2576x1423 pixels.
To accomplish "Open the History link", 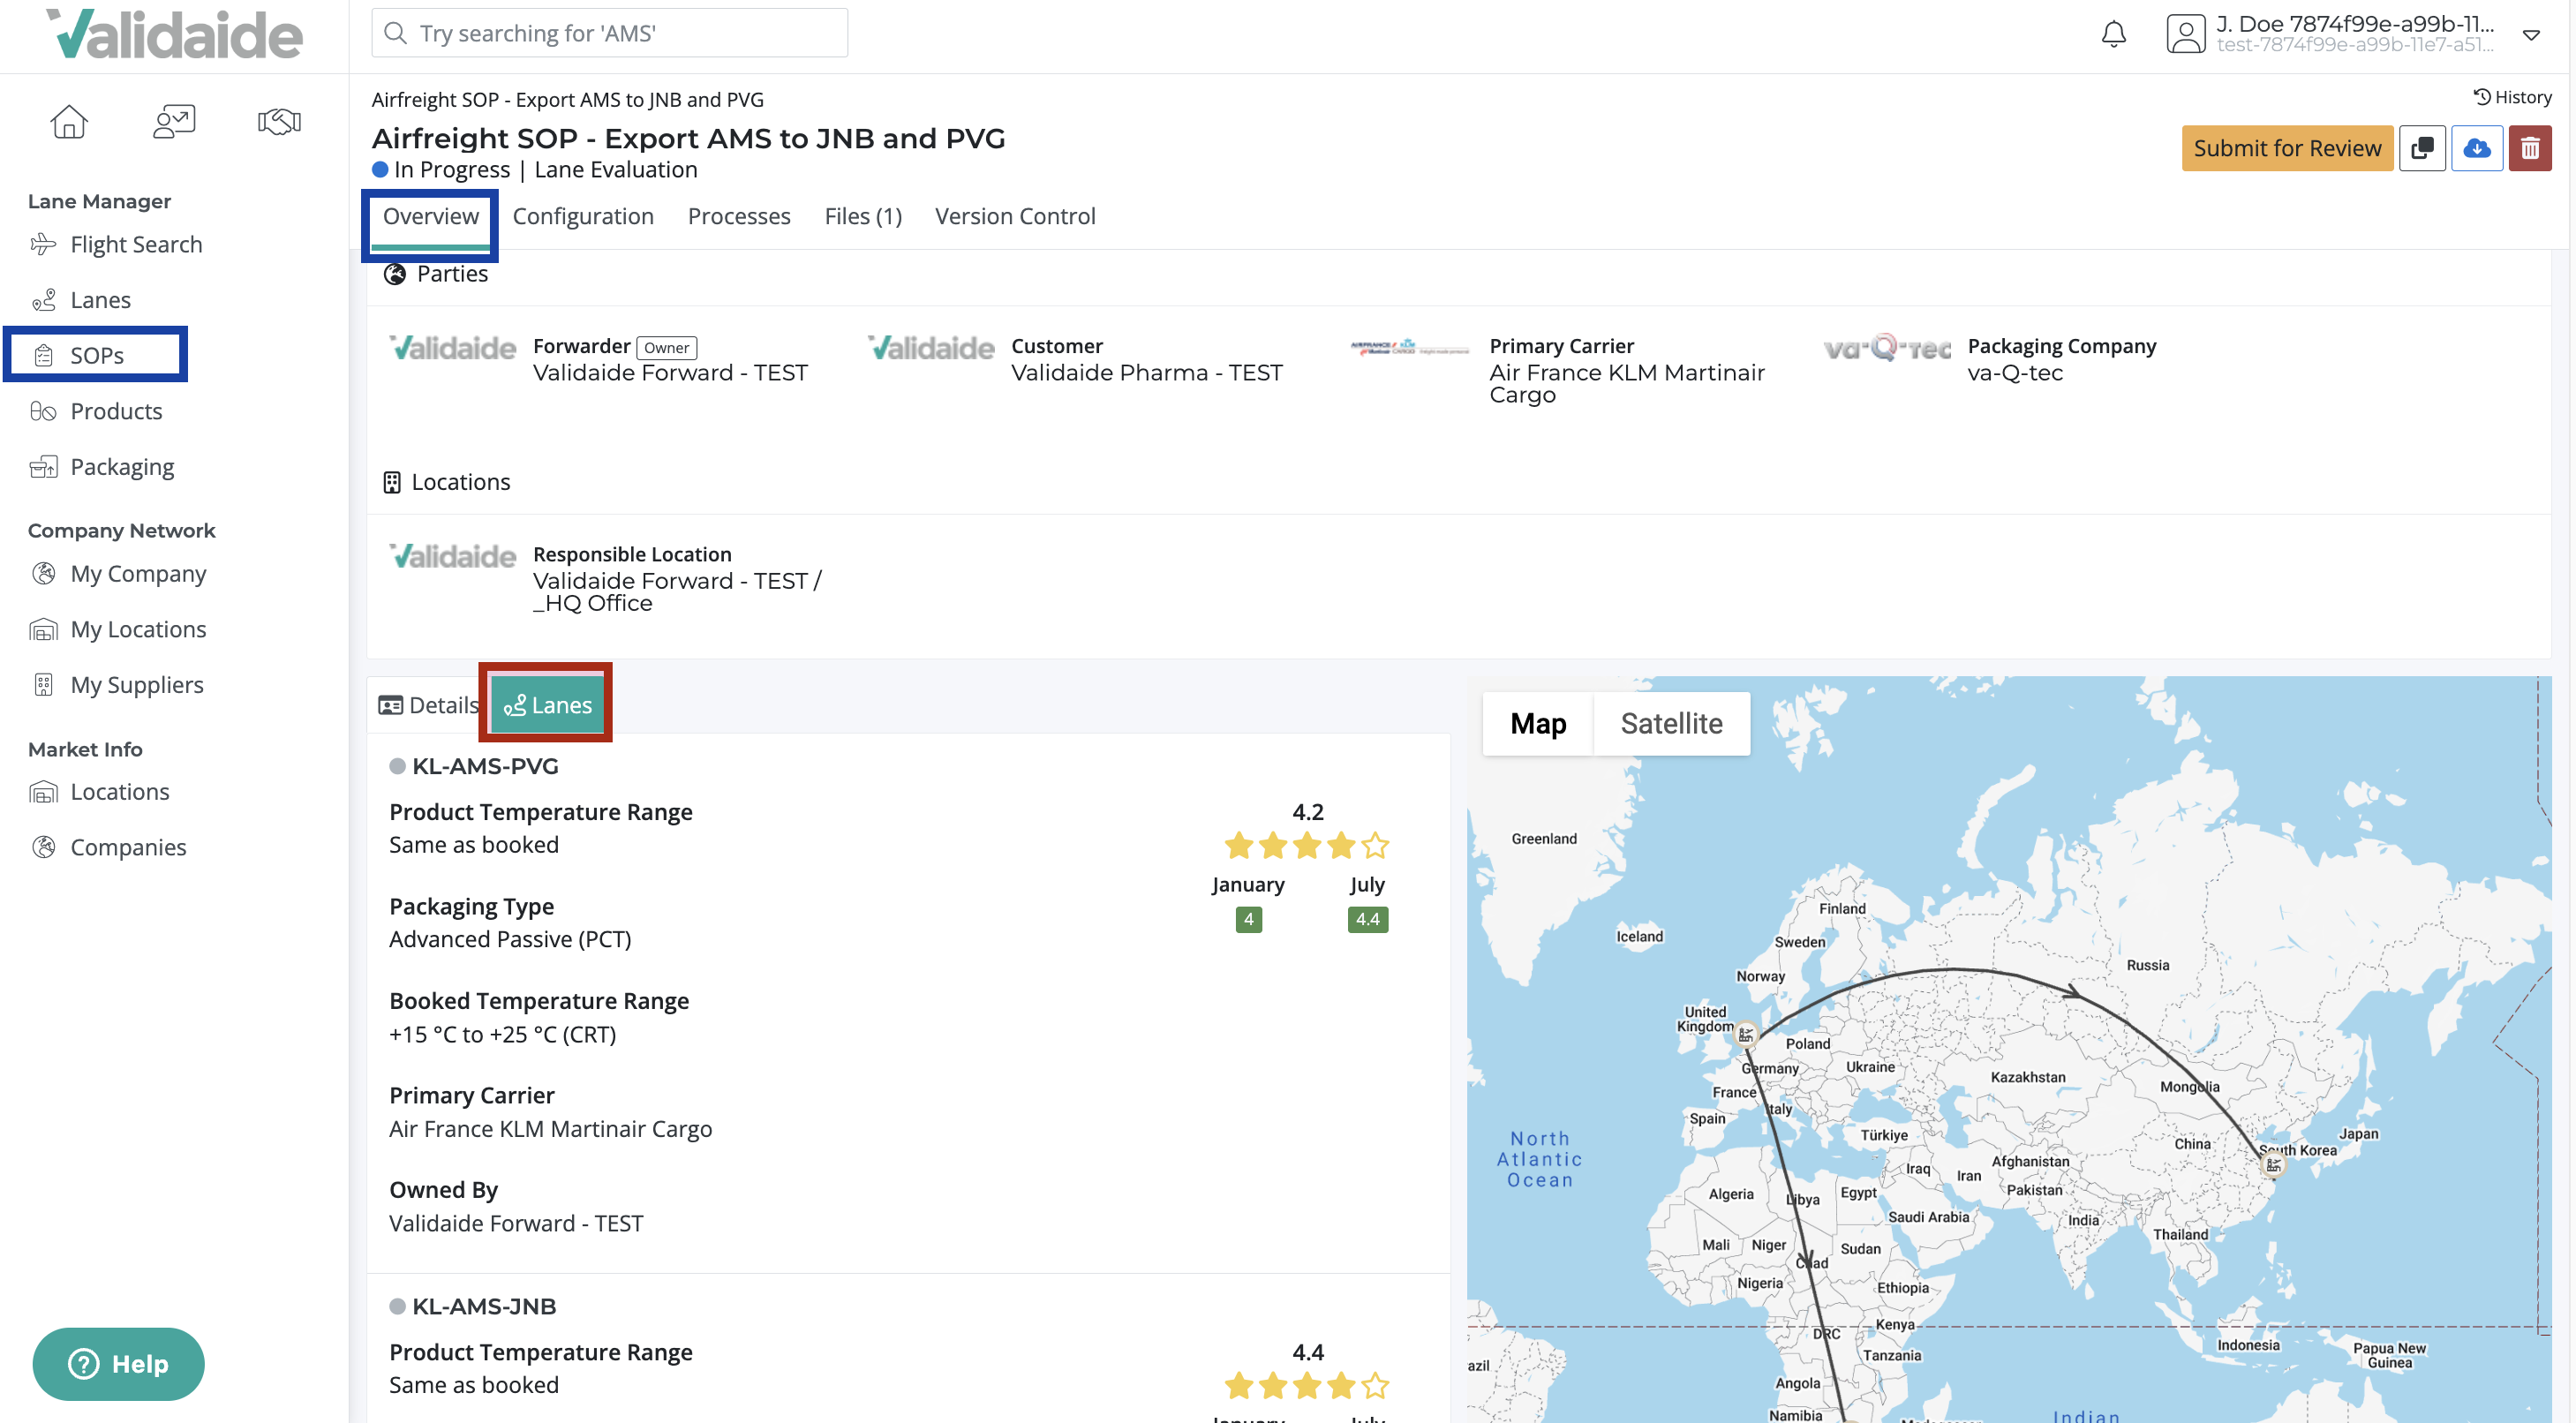I will [x=2512, y=97].
